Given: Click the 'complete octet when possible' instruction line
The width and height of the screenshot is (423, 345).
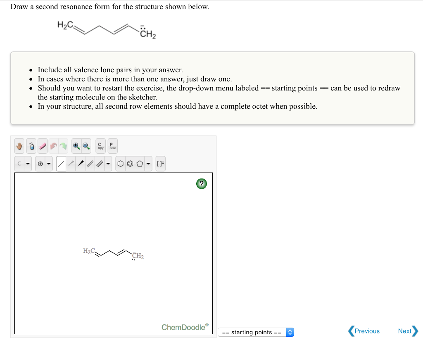Looking at the screenshot, I should tap(178, 106).
